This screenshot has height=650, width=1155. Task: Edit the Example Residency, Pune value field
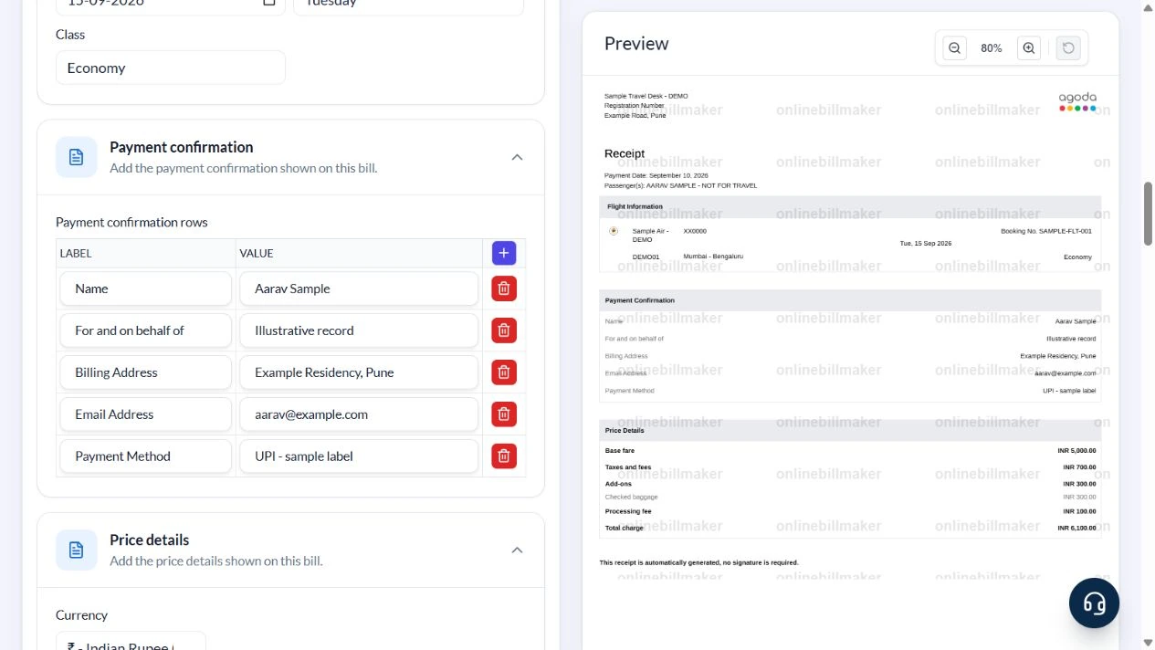click(x=359, y=372)
